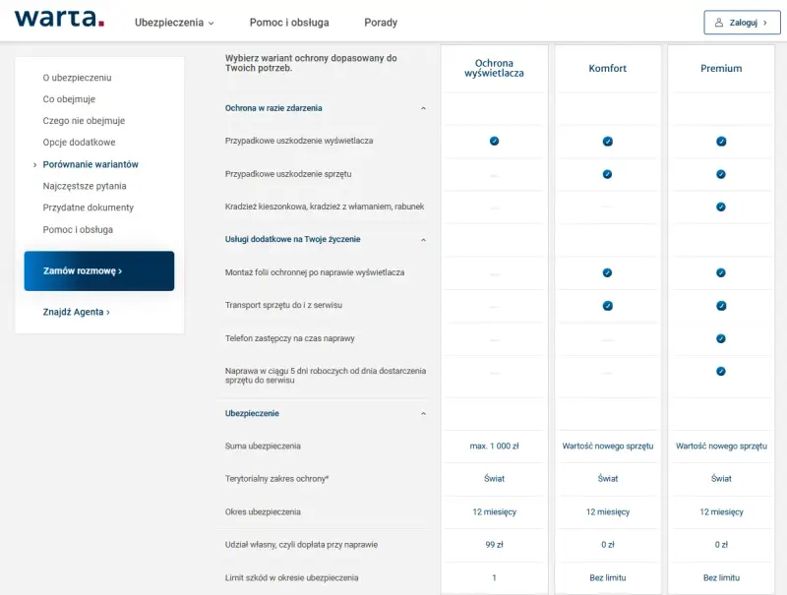Viewport: 787px width, 595px height.
Task: Click '99 zł' udział własny value
Action: [494, 545]
